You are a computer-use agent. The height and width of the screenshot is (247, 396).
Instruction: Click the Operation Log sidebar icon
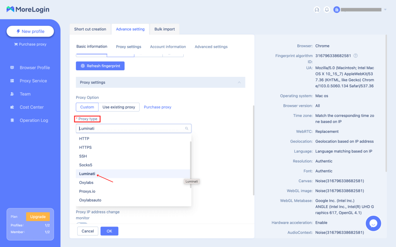[12, 120]
